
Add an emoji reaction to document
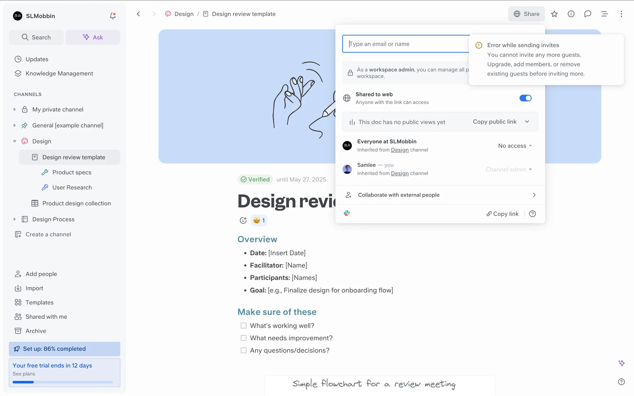(243, 220)
